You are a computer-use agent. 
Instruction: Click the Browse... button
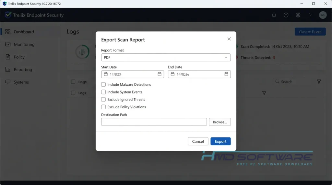pyautogui.click(x=220, y=122)
